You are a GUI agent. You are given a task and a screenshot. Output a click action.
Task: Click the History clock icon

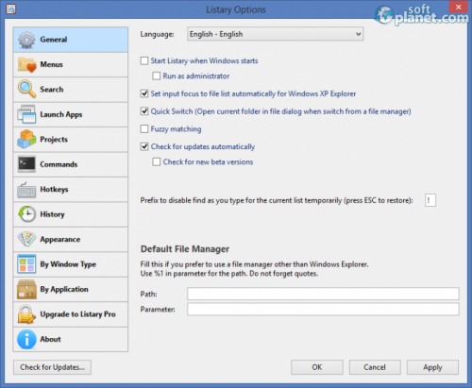[26, 214]
